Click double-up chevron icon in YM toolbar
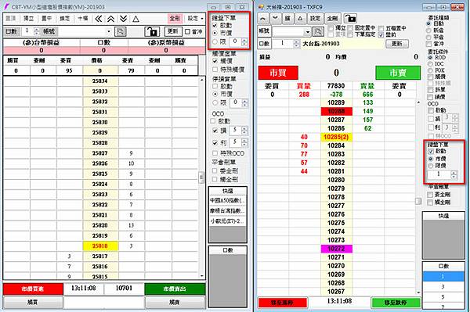 tap(111, 19)
